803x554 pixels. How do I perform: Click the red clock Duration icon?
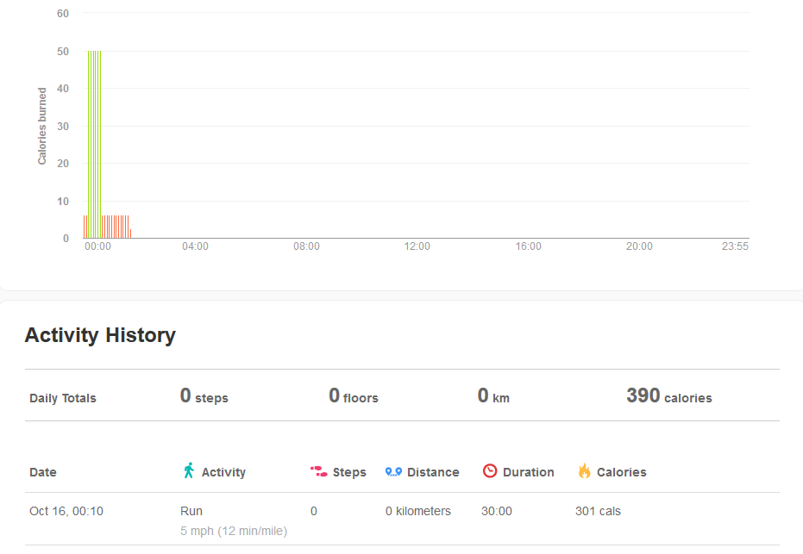[490, 471]
